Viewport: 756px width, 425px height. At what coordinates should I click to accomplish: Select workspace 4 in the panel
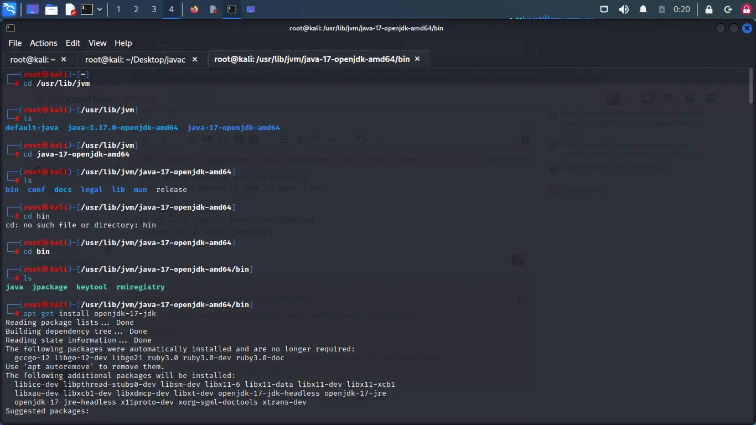(171, 9)
